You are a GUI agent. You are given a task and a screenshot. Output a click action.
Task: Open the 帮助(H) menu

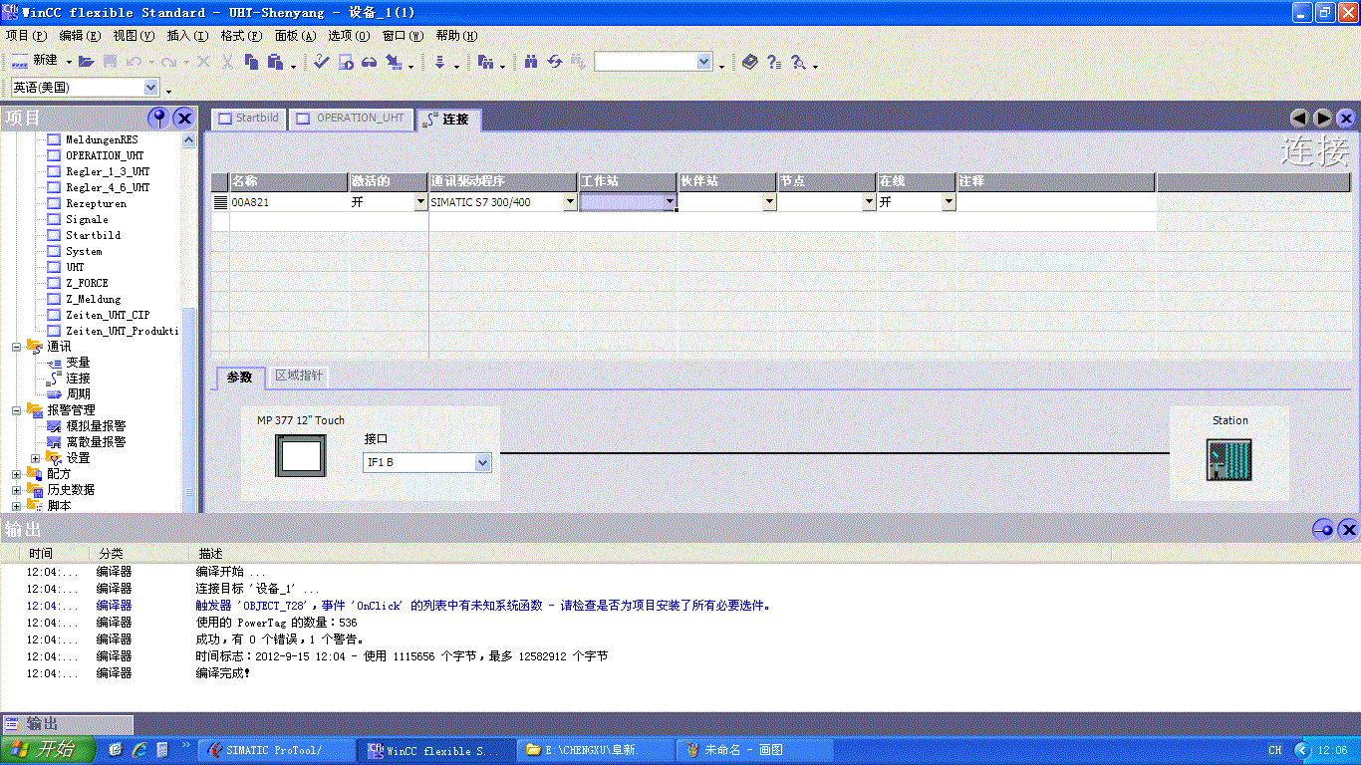pyautogui.click(x=456, y=36)
